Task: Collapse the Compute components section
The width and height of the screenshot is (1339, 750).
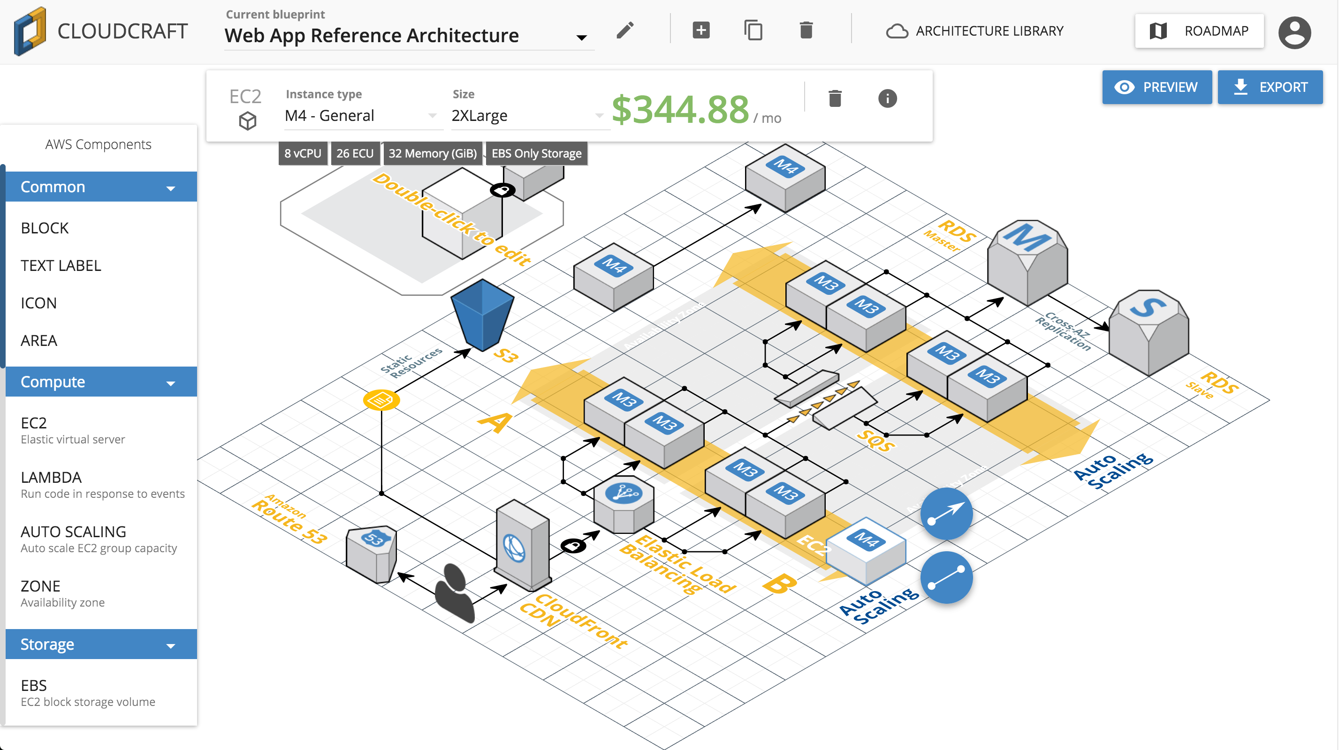Action: (x=170, y=383)
